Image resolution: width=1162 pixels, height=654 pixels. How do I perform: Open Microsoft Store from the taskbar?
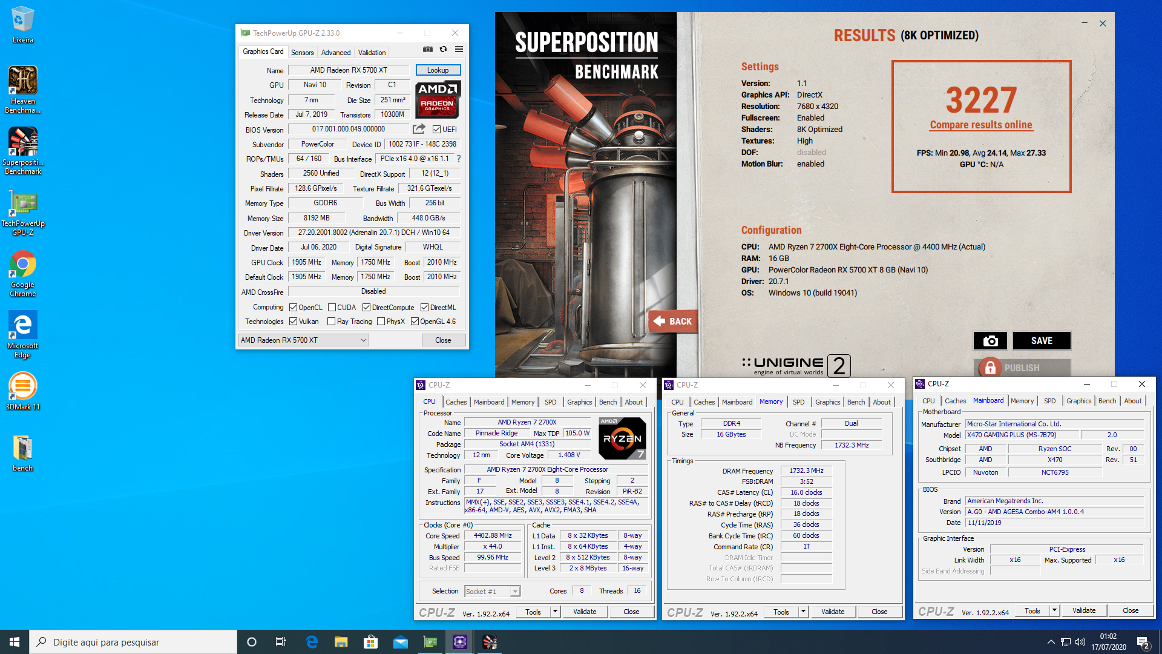pyautogui.click(x=370, y=642)
